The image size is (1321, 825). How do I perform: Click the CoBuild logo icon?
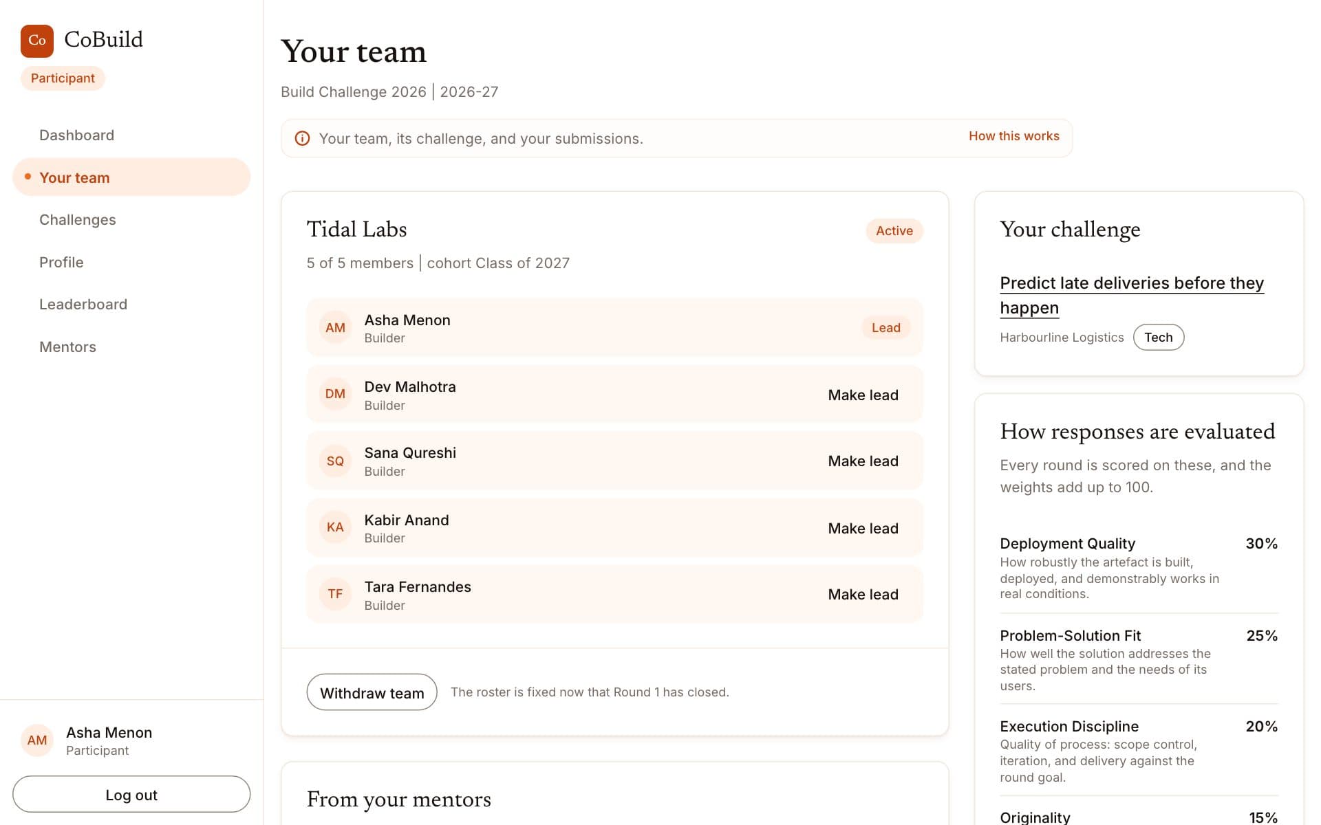pos(37,41)
